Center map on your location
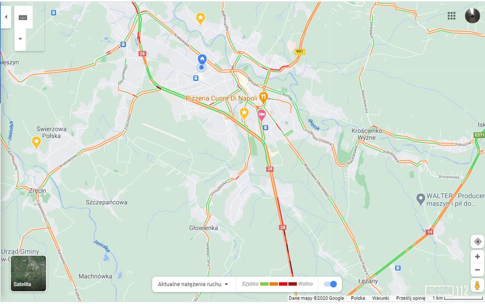 (x=477, y=242)
